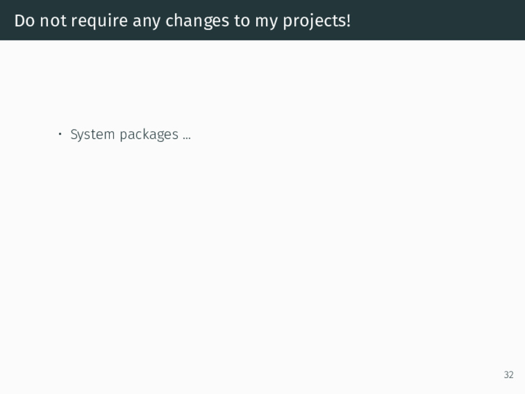This screenshot has width=525, height=394.
Task: Click the word not in the title
Action: 53,21
